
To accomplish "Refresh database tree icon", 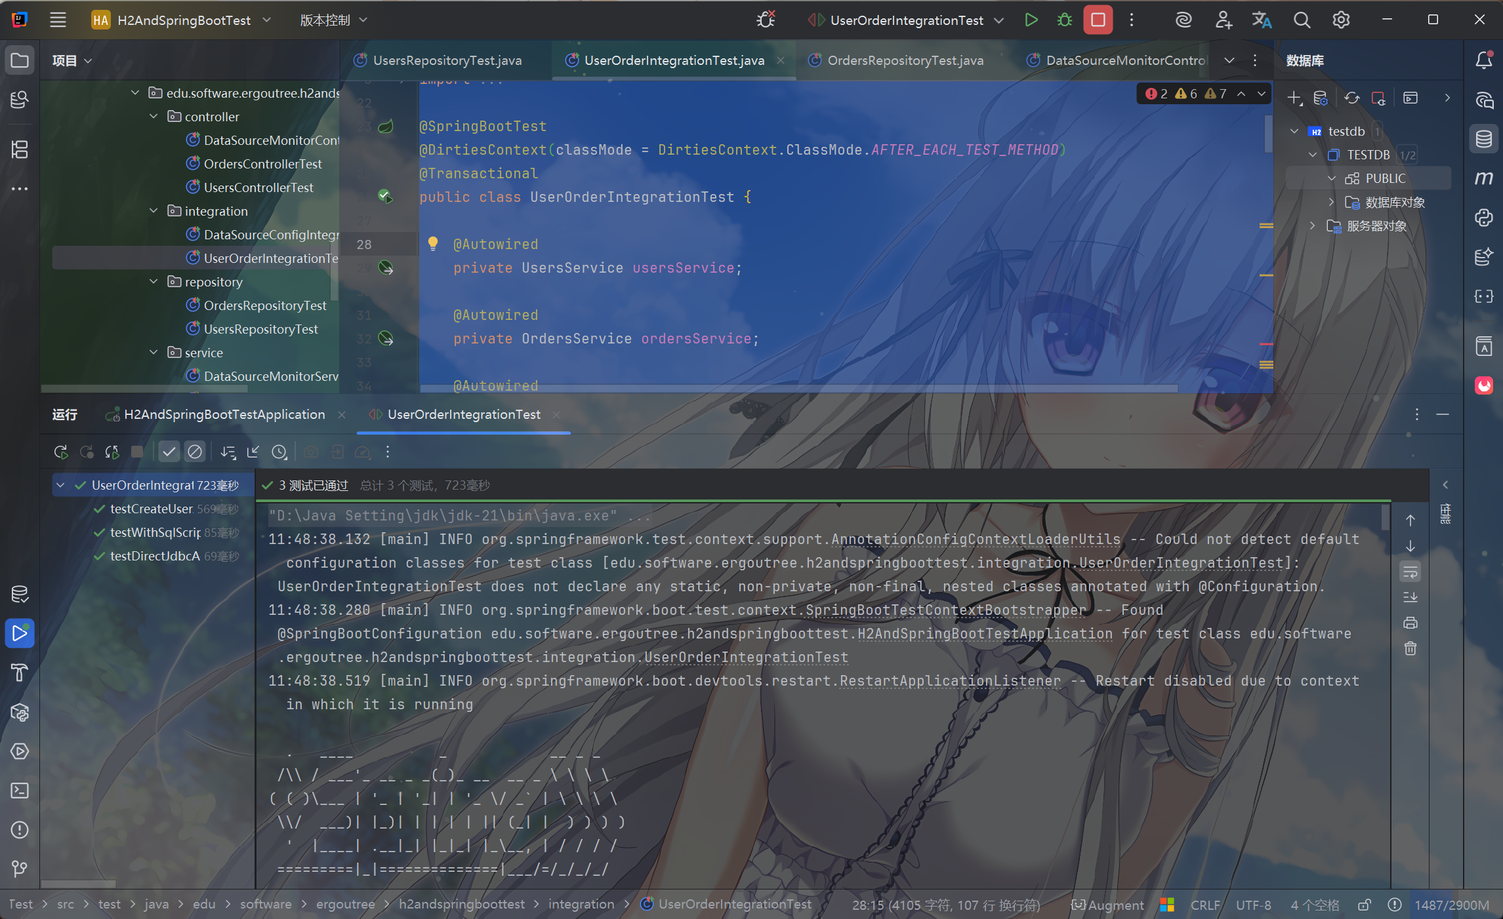I will pyautogui.click(x=1352, y=98).
